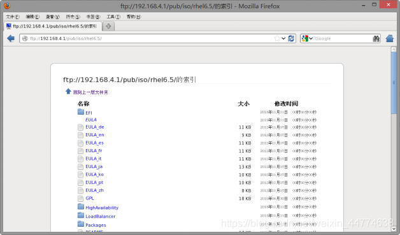Viewport: 400px width, 235px height.
Task: Open the 历史(S) menu
Action: pos(73,17)
